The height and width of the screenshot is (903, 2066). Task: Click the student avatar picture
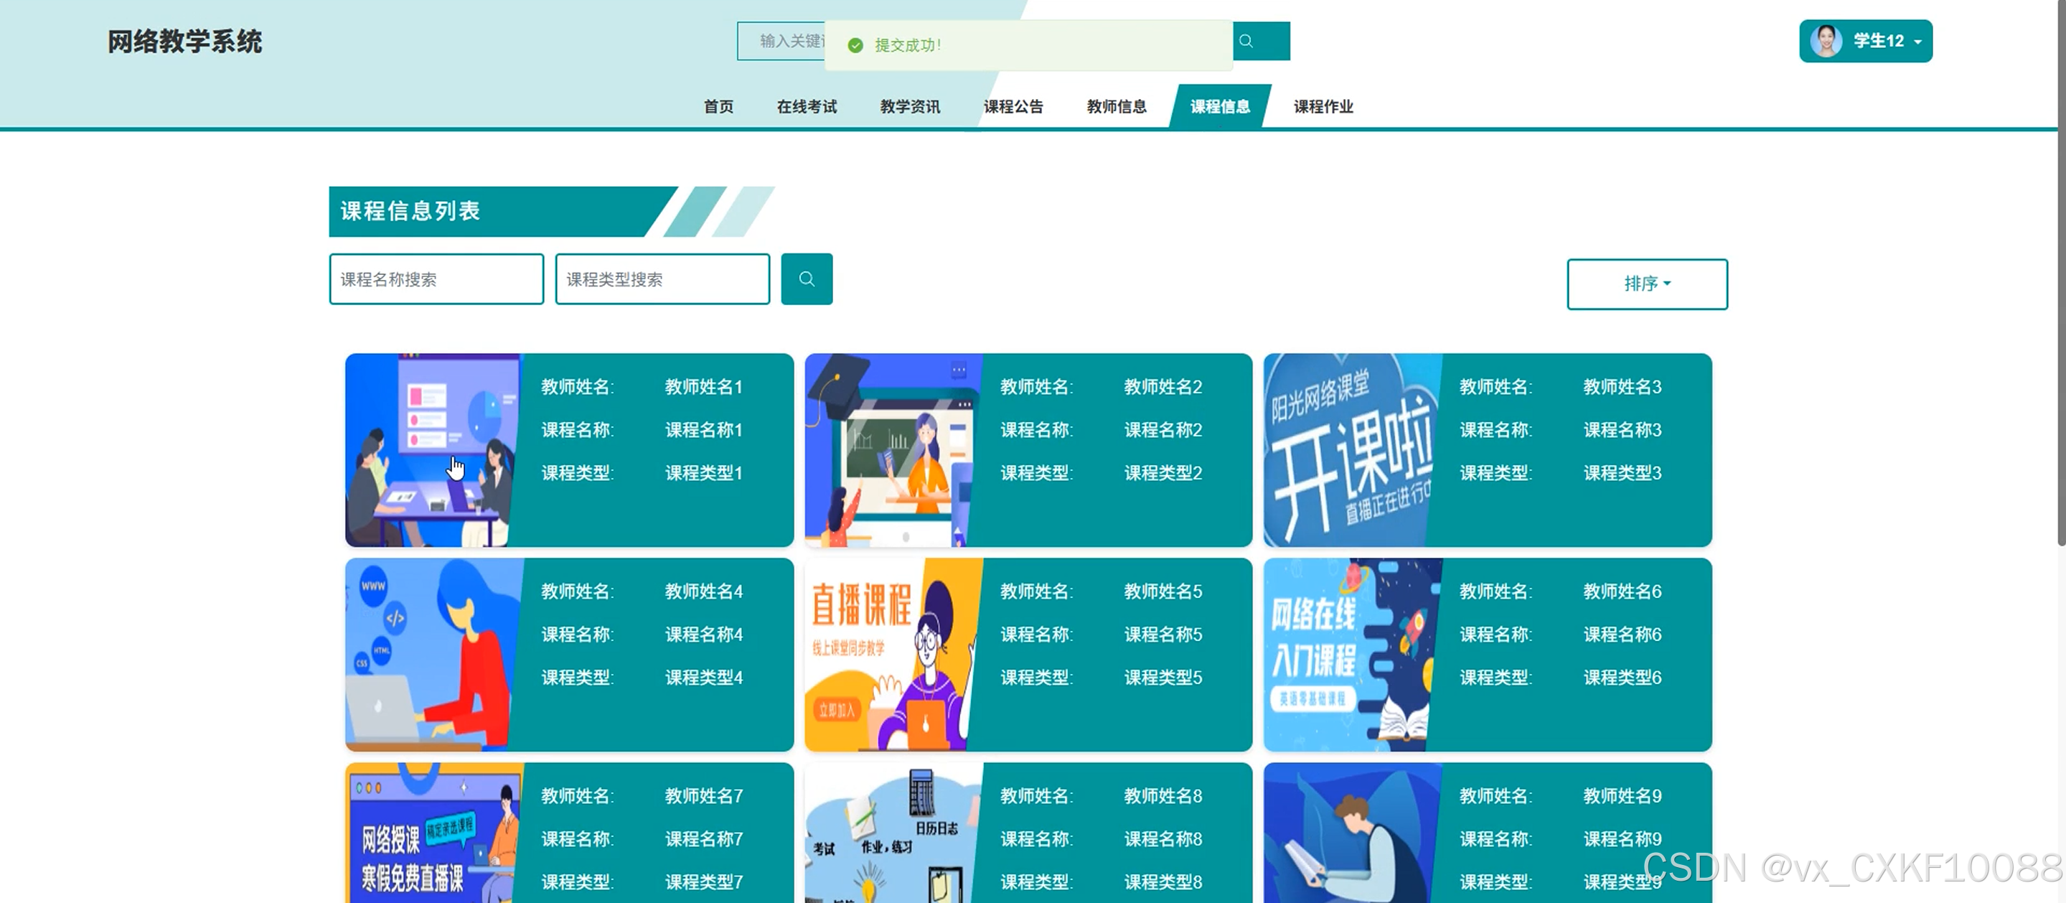pos(1826,41)
